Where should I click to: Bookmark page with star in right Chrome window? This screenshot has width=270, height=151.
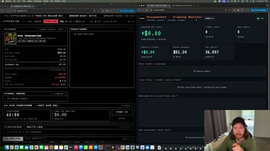coord(229,10)
